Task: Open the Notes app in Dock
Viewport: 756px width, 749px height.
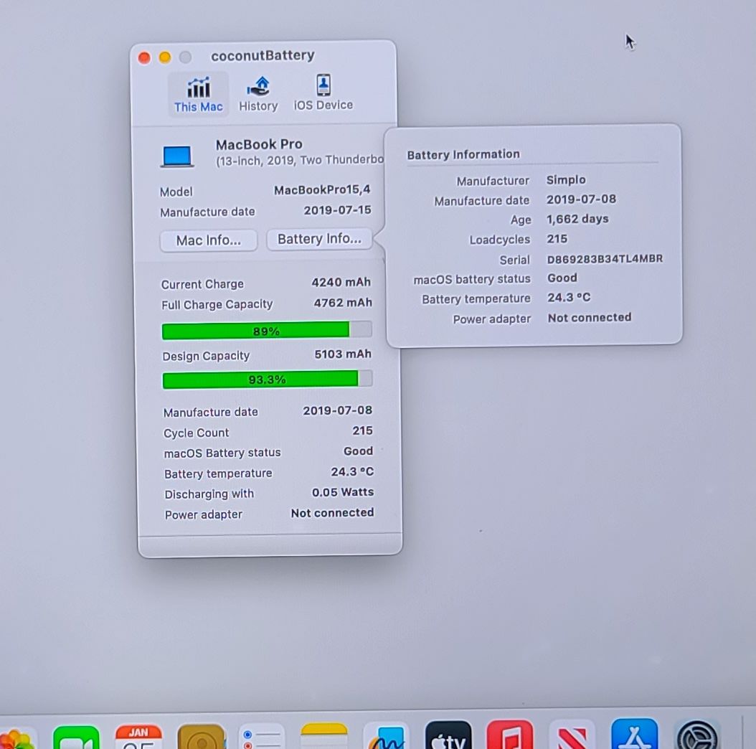Action: tap(324, 738)
